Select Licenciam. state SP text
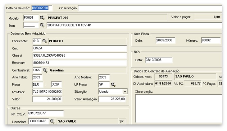This screenshot has height=131, width=227. pos(121,121)
